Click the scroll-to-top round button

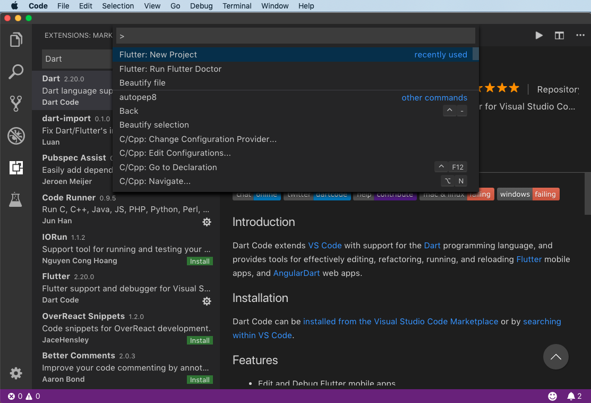555,357
